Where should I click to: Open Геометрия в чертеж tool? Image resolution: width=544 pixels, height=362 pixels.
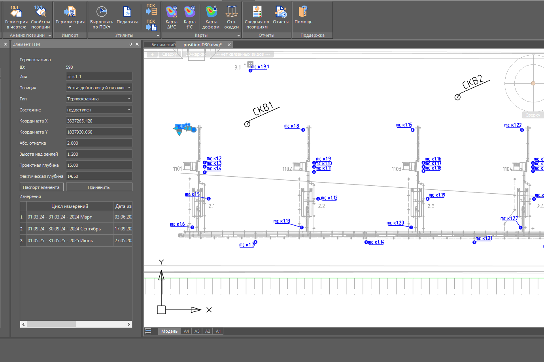(x=16, y=17)
